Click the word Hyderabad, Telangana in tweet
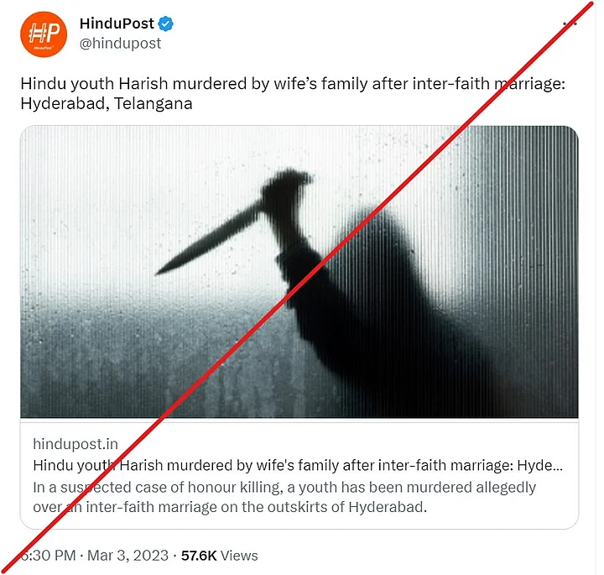 pyautogui.click(x=107, y=104)
